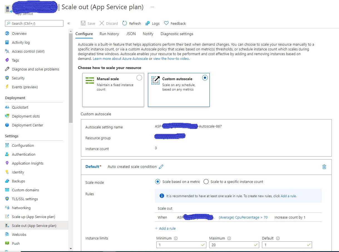Click the Identity key icon

pos(7,172)
